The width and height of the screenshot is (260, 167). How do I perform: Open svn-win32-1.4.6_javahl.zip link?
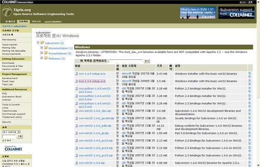tap(96, 118)
